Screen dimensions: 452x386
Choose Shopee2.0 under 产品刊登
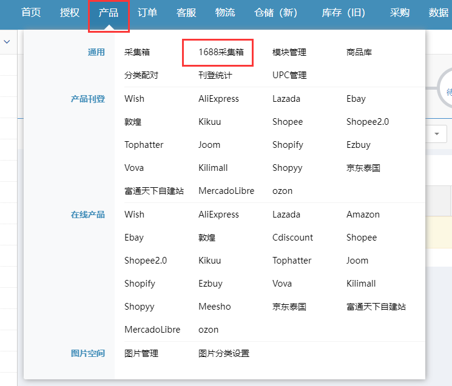368,122
